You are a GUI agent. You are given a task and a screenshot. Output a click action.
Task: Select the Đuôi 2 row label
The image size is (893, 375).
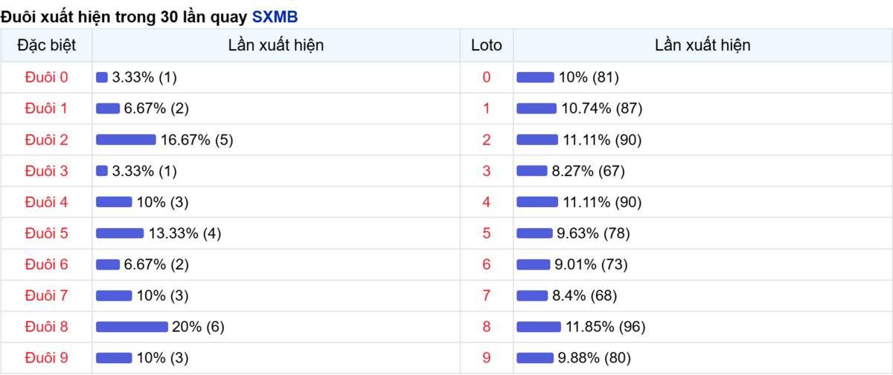point(46,140)
